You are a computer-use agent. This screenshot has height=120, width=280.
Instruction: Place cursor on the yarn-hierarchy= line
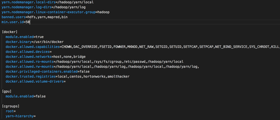[x=21, y=116]
